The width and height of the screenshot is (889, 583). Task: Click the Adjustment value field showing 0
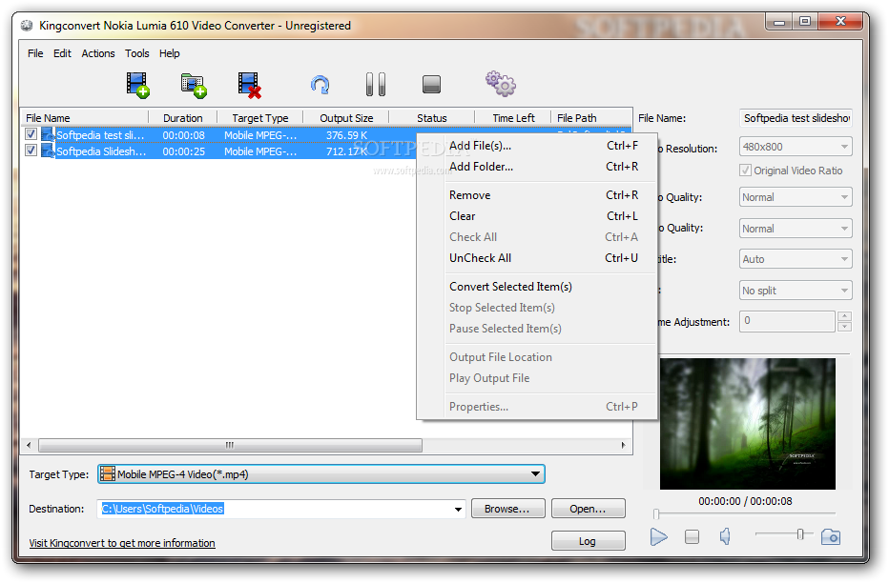tap(787, 321)
